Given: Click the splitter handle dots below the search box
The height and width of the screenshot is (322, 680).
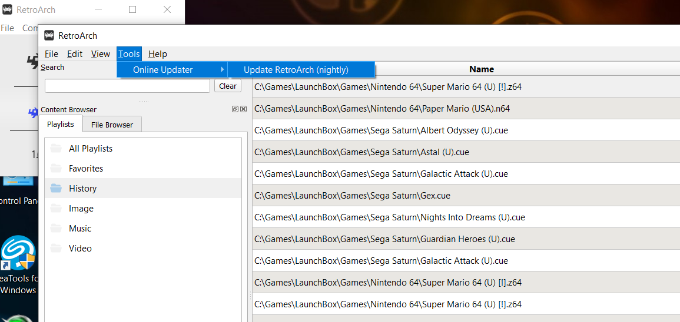Looking at the screenshot, I should coord(144,101).
